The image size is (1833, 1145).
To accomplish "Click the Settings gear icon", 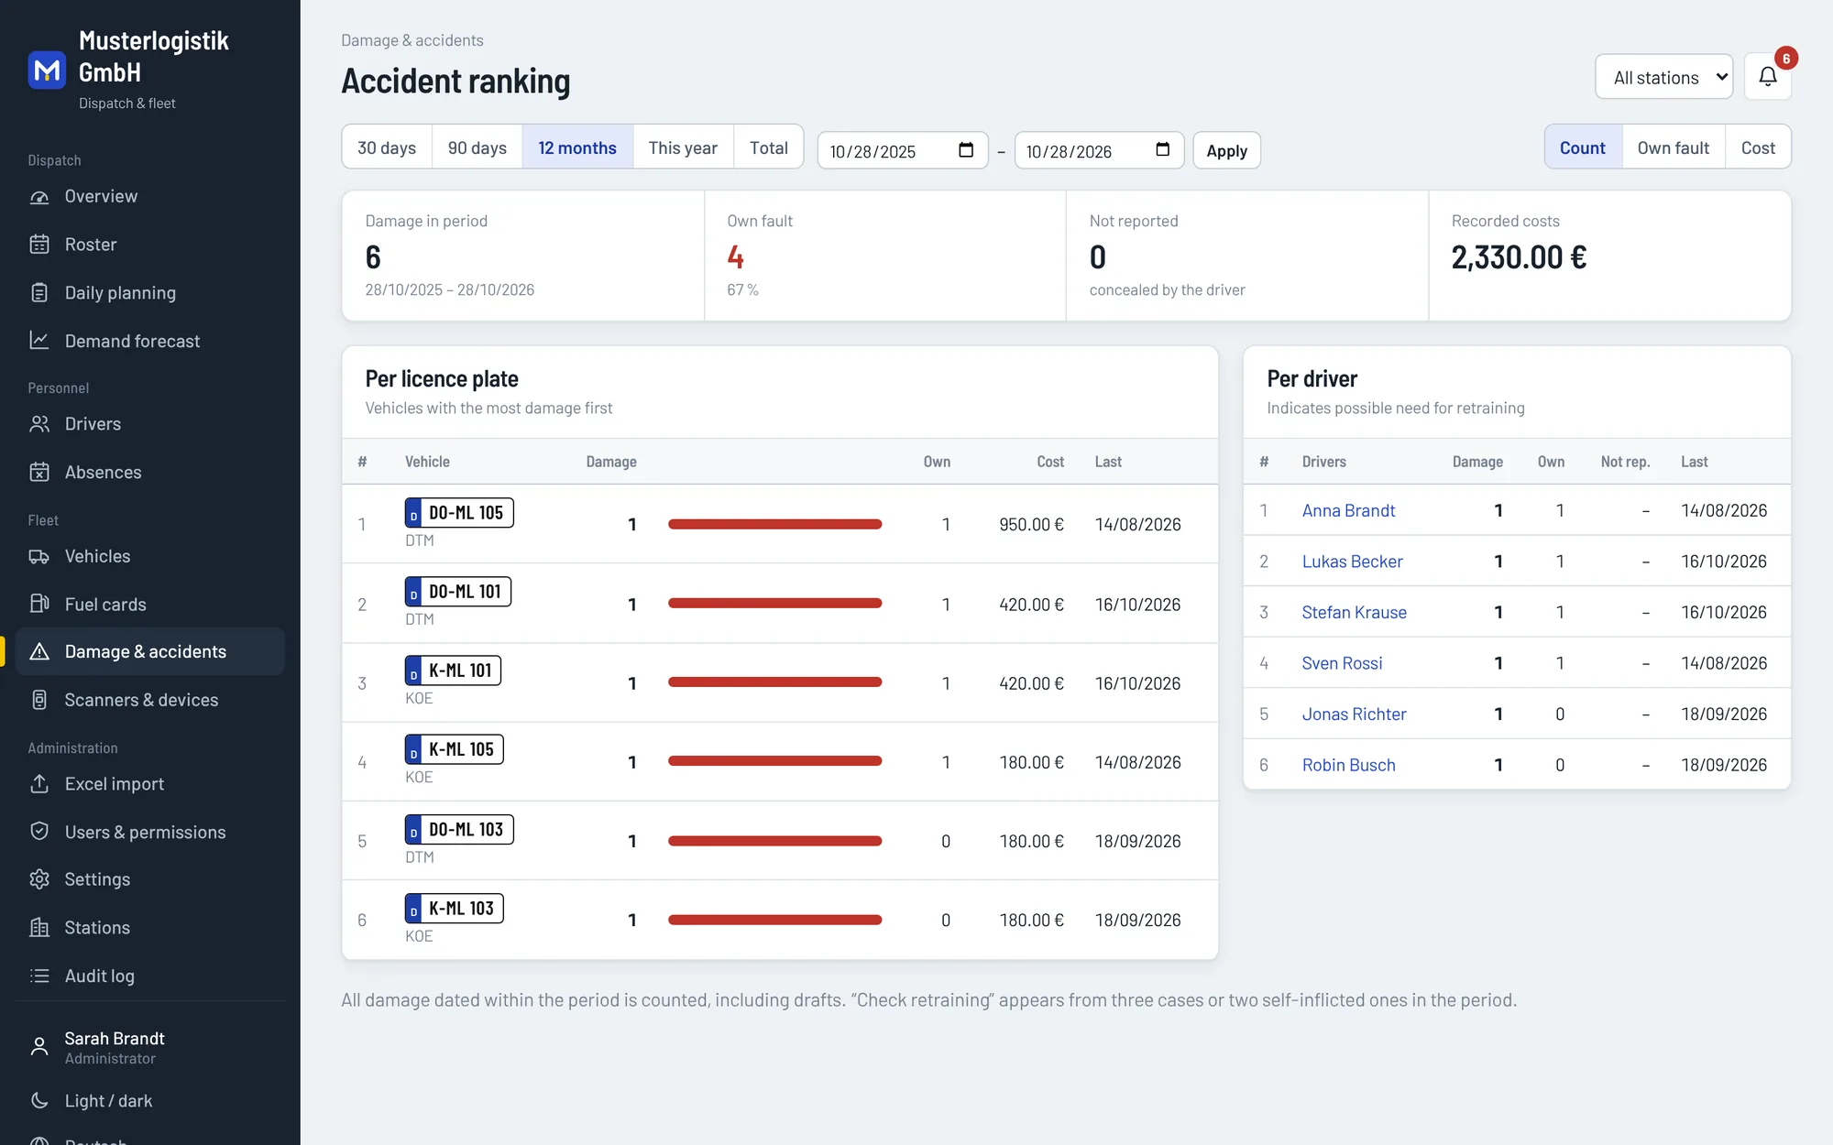I will click(x=39, y=879).
